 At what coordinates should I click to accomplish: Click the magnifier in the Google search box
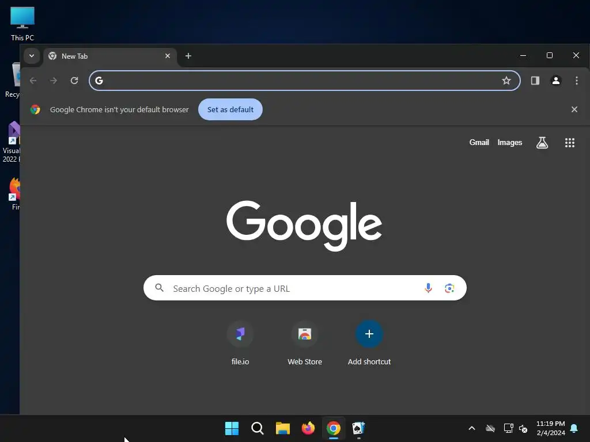(x=159, y=288)
